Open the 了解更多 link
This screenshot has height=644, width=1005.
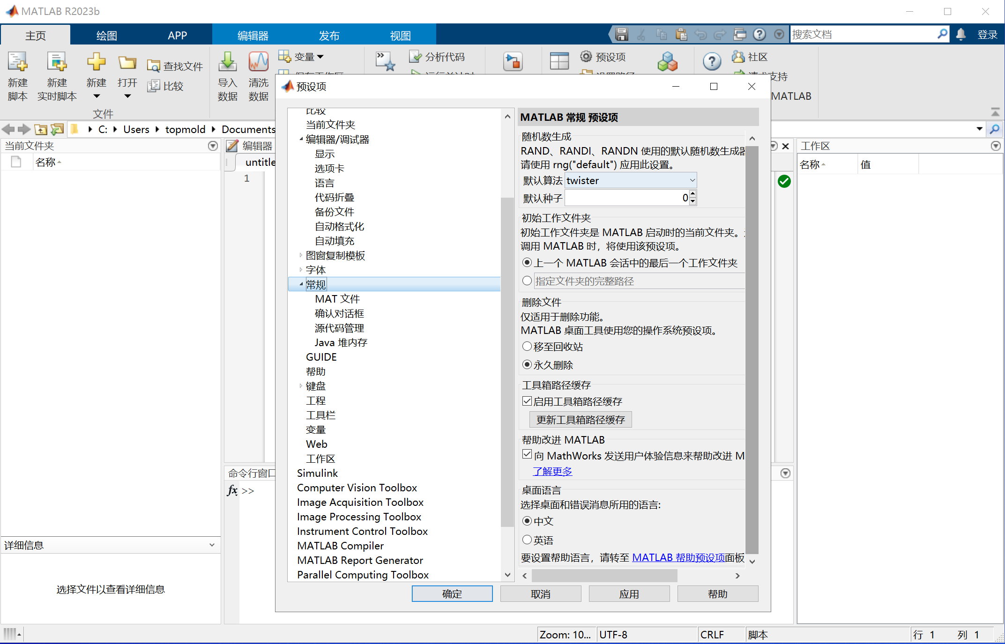[553, 471]
